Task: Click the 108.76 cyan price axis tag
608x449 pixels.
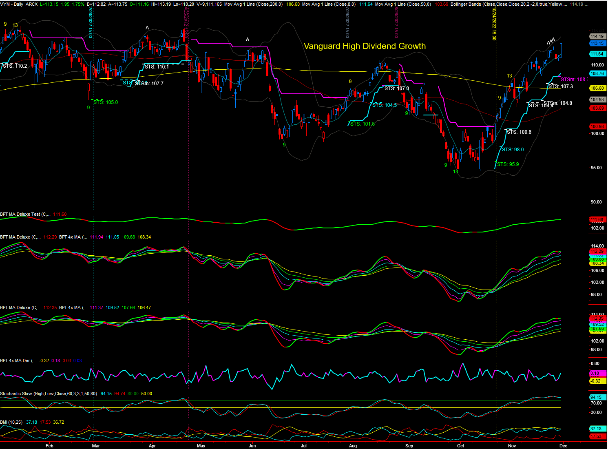Action: (597, 73)
